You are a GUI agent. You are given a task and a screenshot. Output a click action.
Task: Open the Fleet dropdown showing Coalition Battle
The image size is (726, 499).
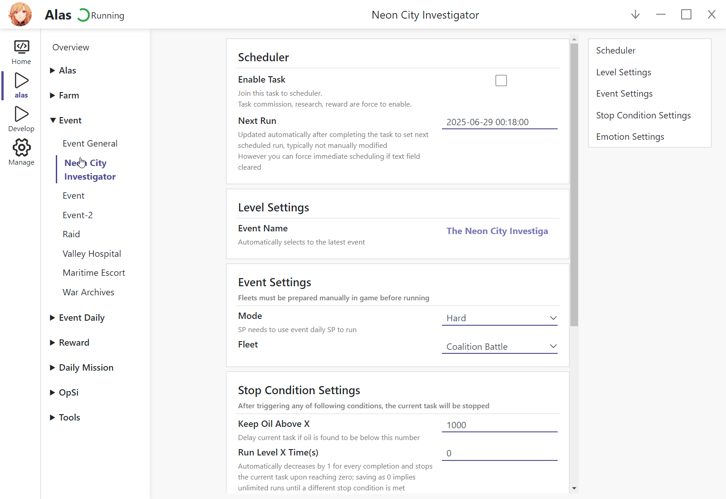(500, 347)
